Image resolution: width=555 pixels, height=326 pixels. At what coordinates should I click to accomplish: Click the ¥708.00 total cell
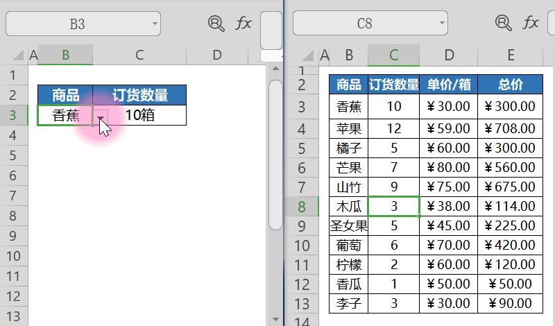point(510,128)
